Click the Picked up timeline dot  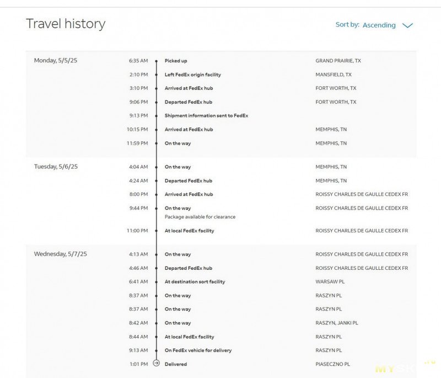point(157,61)
